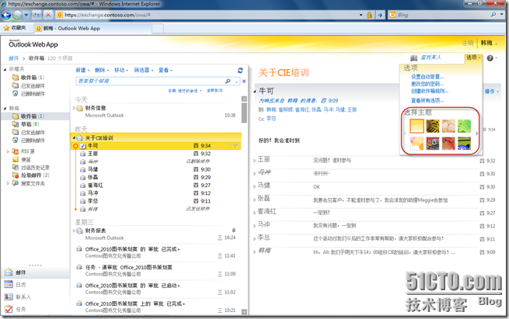The image size is (509, 319).
Task: Open the 选项 options dropdown
Action: coord(473,57)
